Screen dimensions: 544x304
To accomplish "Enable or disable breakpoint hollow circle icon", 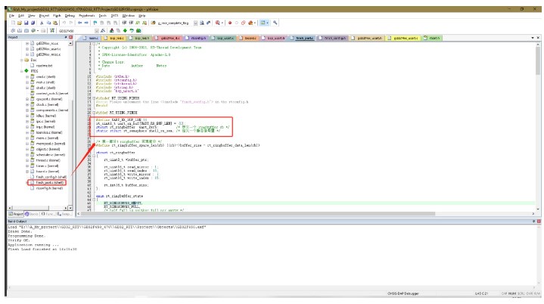I will 237,23.
